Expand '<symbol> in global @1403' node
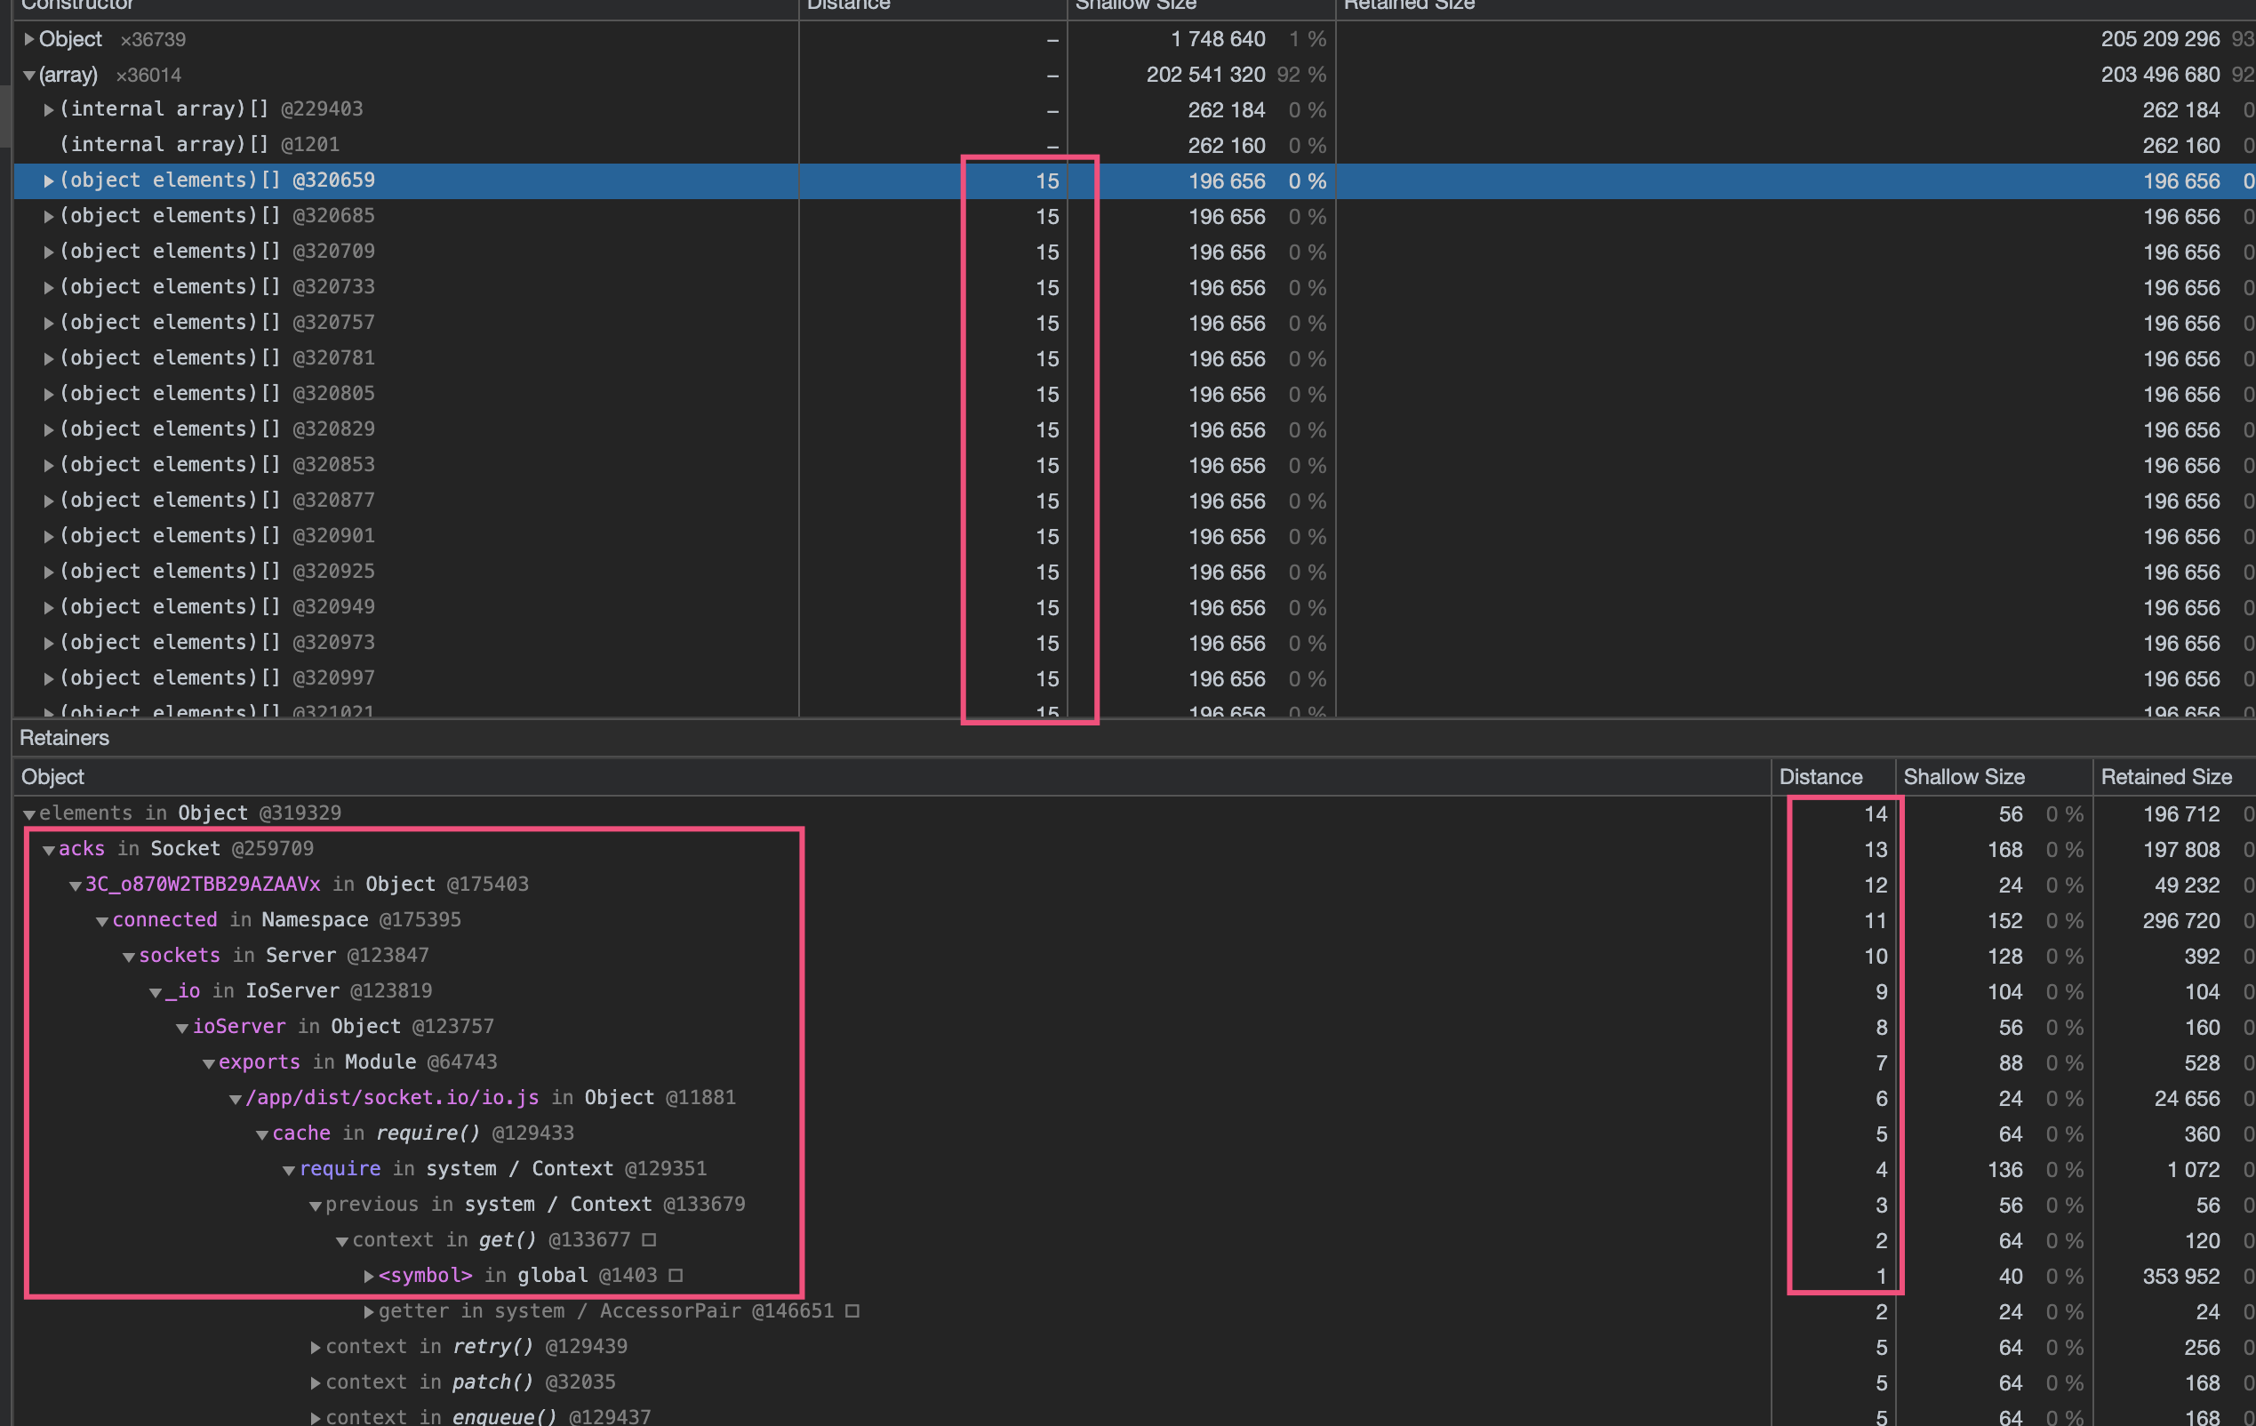The height and width of the screenshot is (1426, 2256). pos(369,1276)
